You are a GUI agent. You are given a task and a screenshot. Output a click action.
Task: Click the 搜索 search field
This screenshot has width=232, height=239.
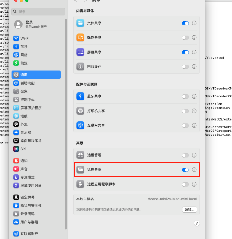pos(38,12)
